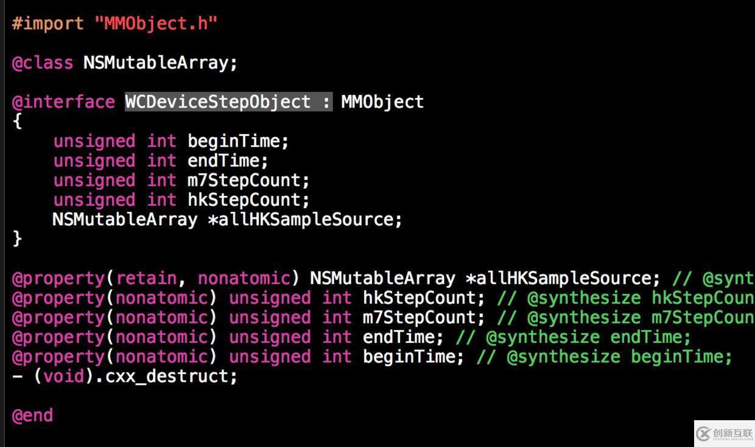Click the .cxx_destruct method name

pos(166,377)
